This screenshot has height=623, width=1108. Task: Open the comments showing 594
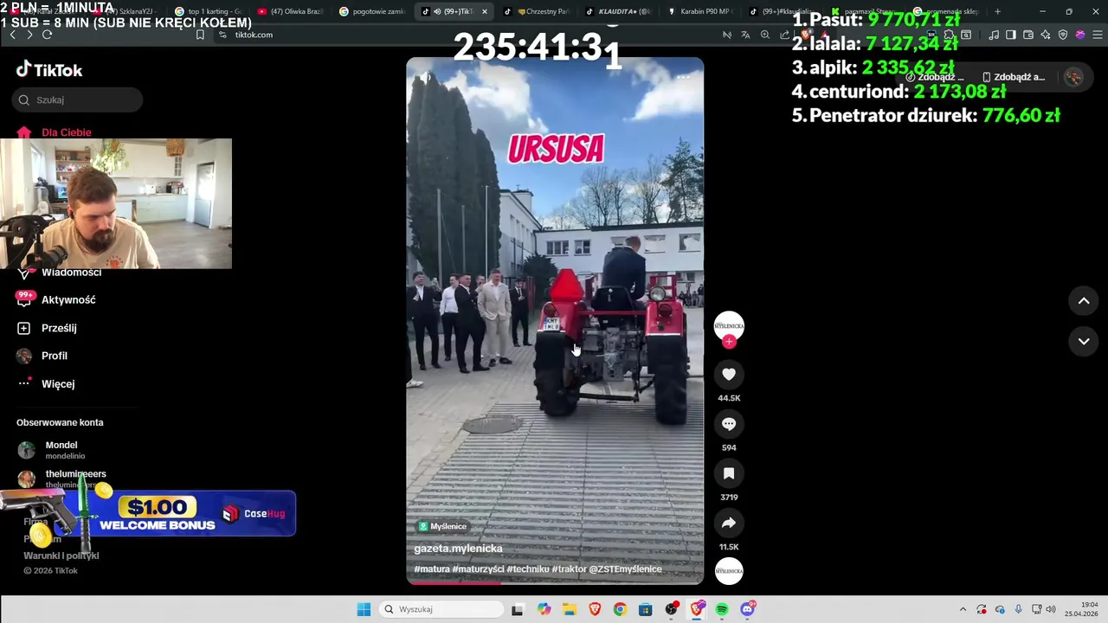point(729,424)
